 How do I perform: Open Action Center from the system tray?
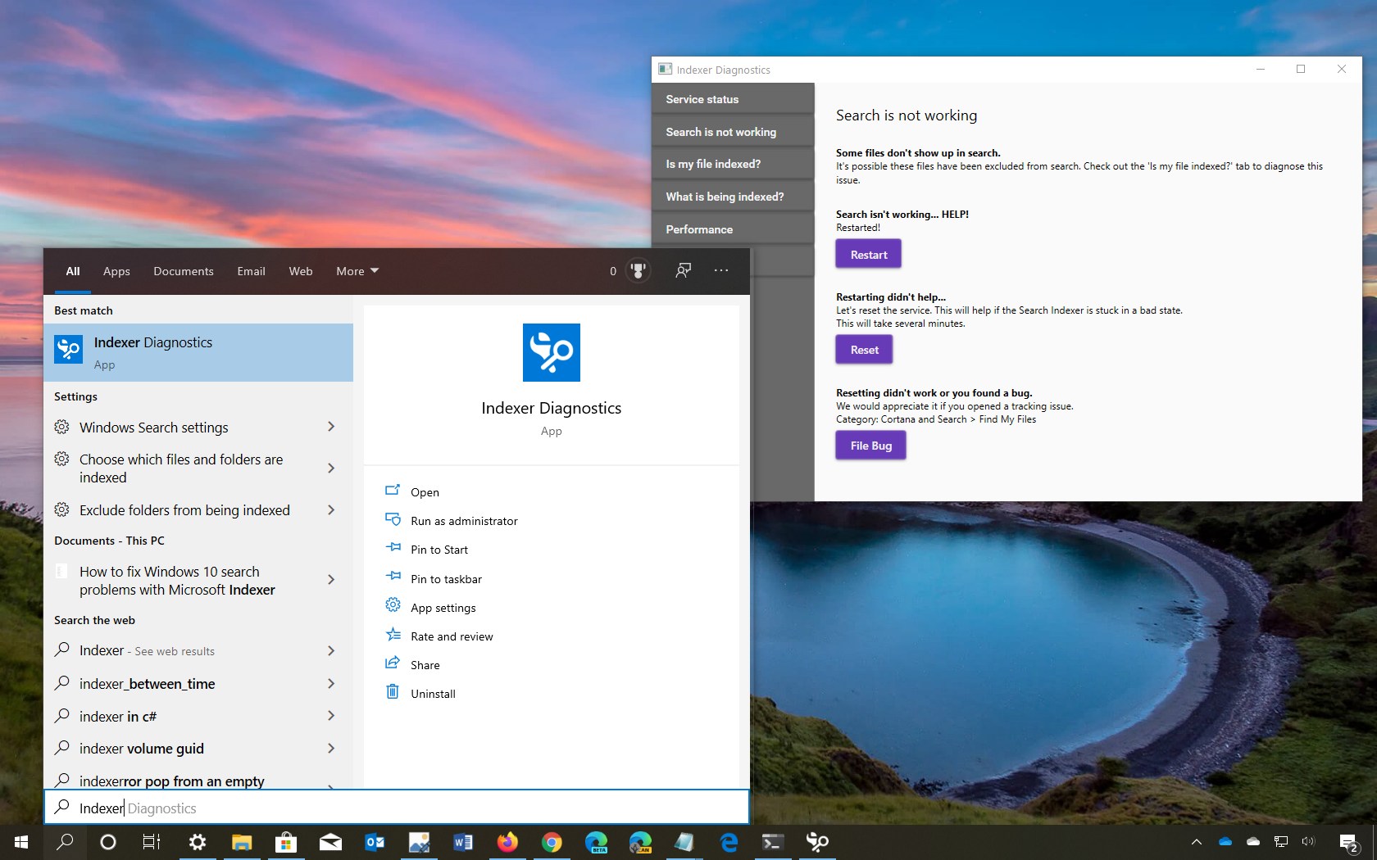tap(1348, 841)
